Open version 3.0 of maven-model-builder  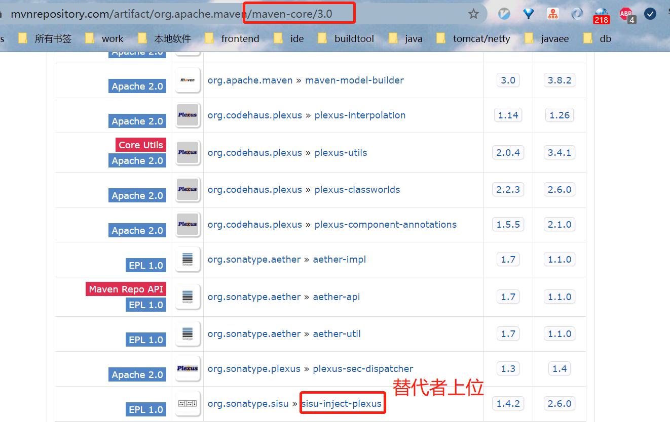click(x=508, y=80)
